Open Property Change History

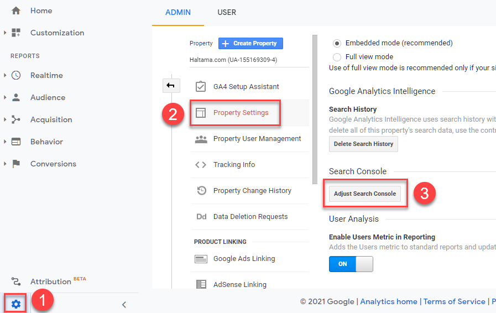coord(252,191)
